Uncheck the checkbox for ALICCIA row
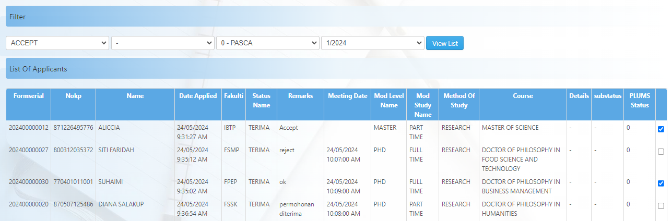Screen dimensions: 672x221 click(661, 129)
